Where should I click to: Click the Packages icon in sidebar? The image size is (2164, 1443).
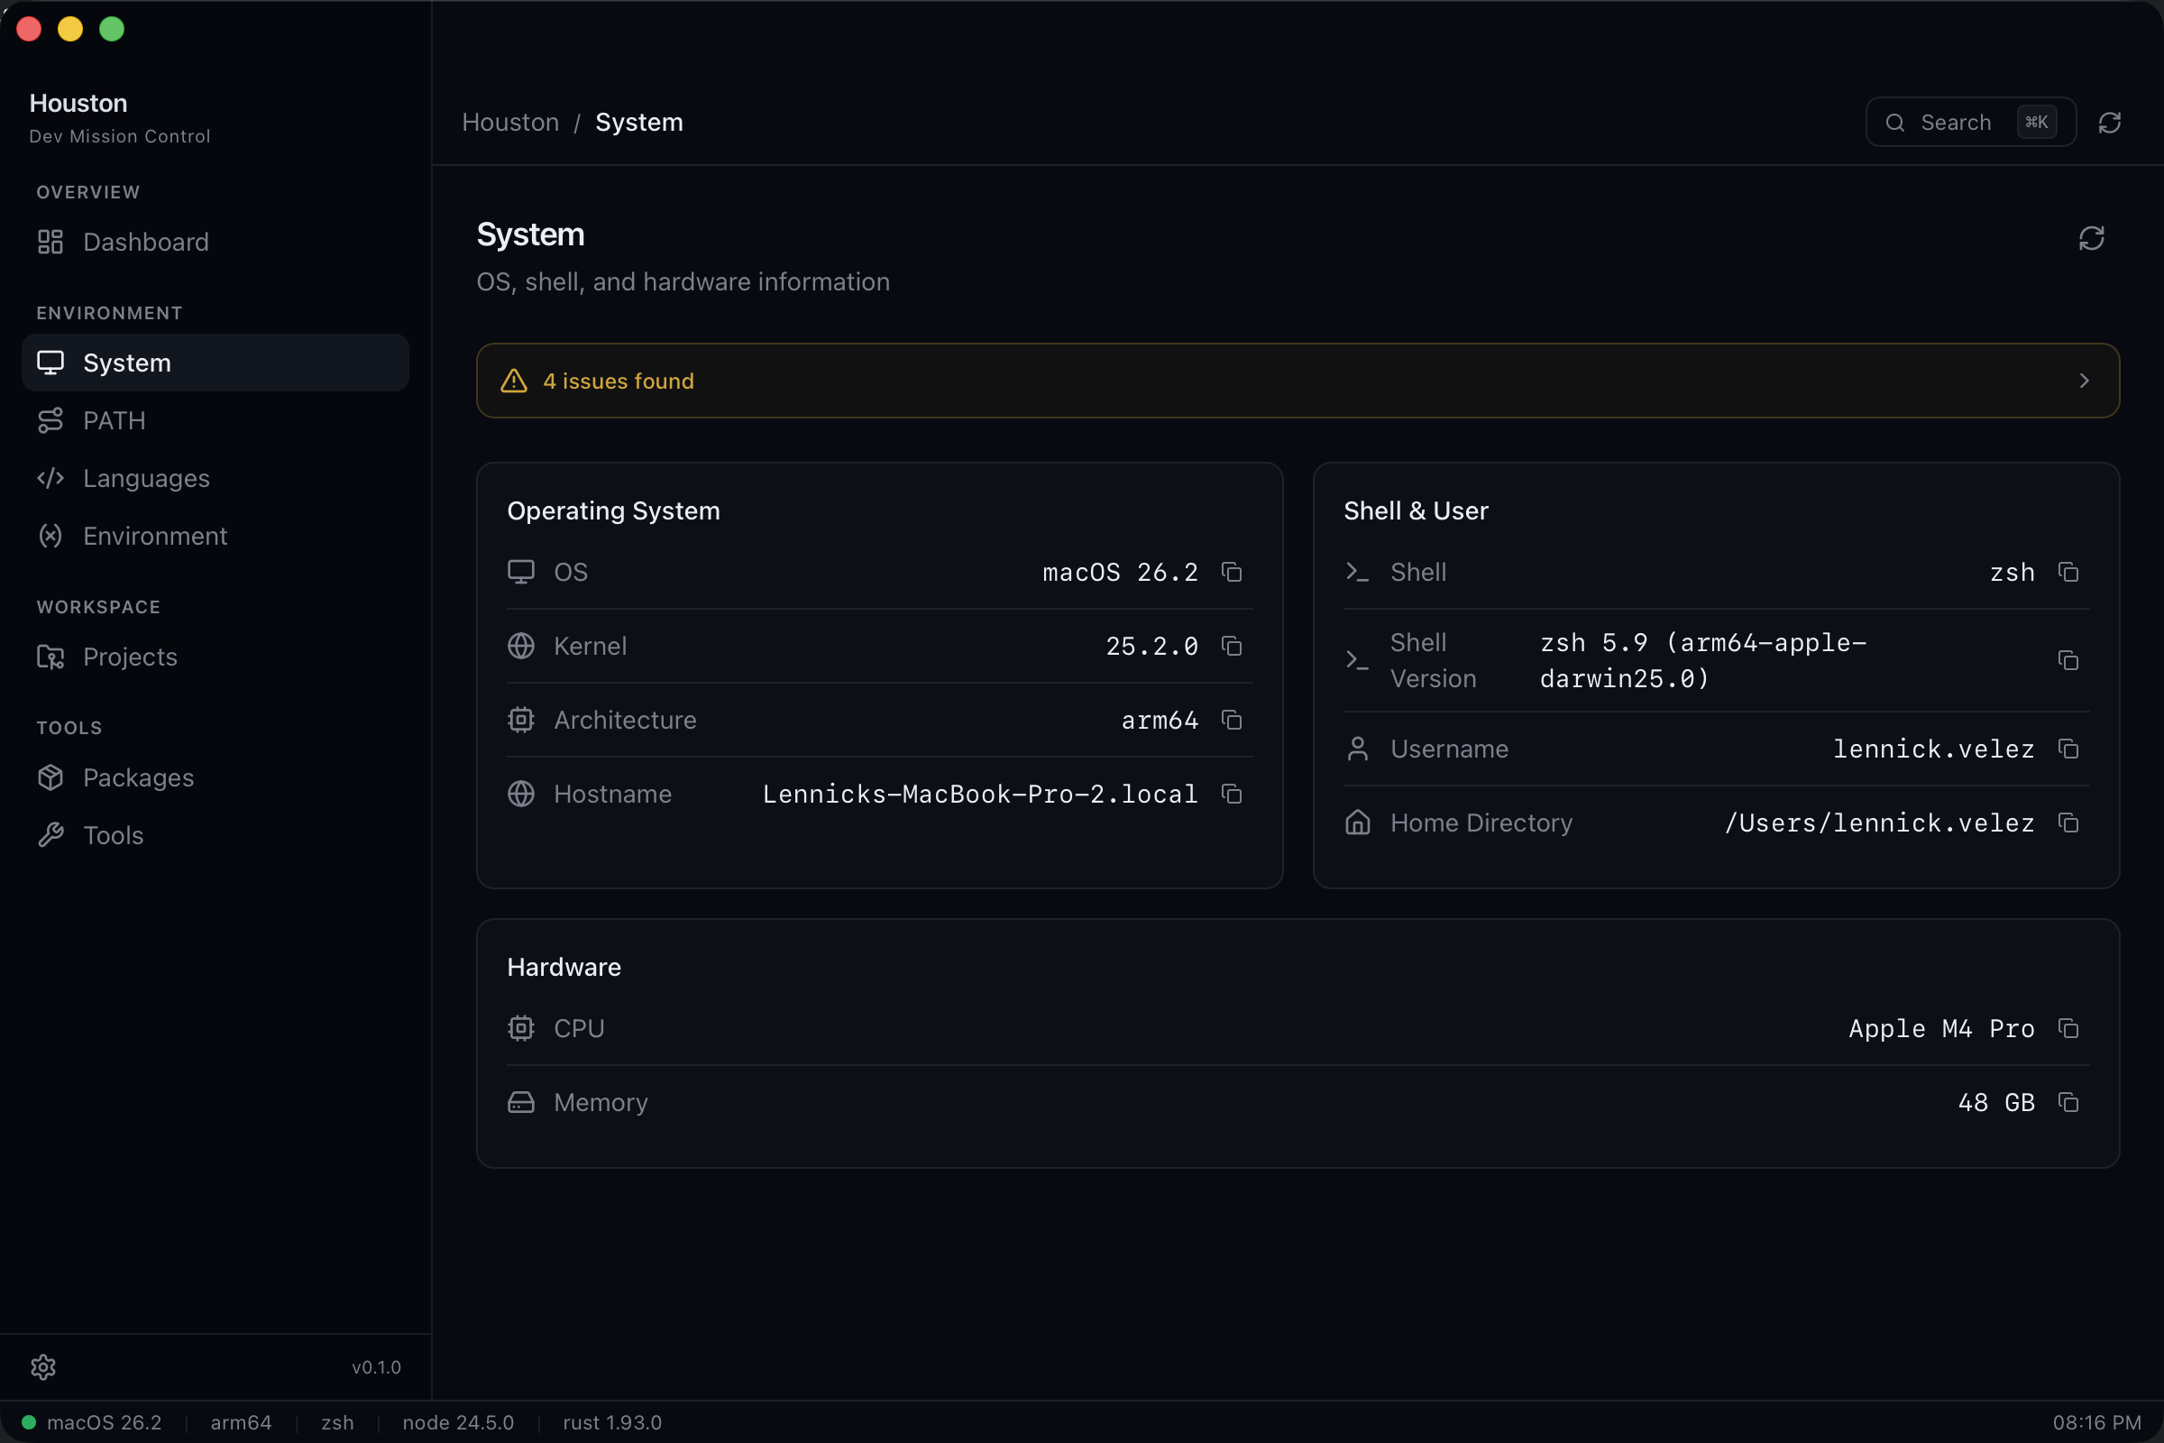coord(50,777)
